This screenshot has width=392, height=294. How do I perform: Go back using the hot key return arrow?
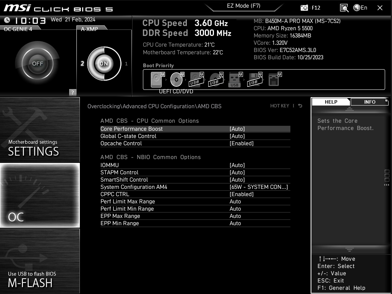click(x=300, y=106)
